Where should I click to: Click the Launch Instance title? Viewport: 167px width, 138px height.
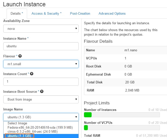point(24,4)
